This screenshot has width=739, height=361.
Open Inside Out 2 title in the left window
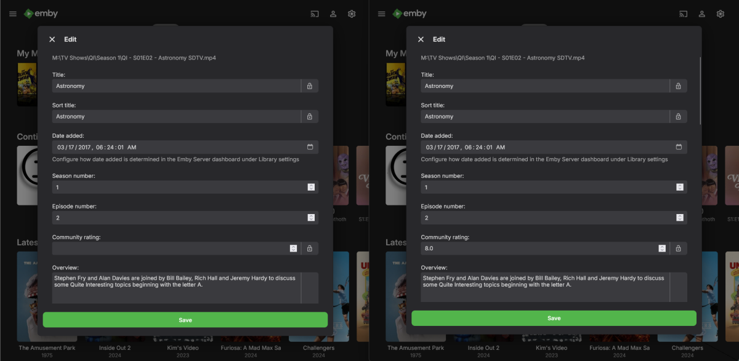coord(115,348)
